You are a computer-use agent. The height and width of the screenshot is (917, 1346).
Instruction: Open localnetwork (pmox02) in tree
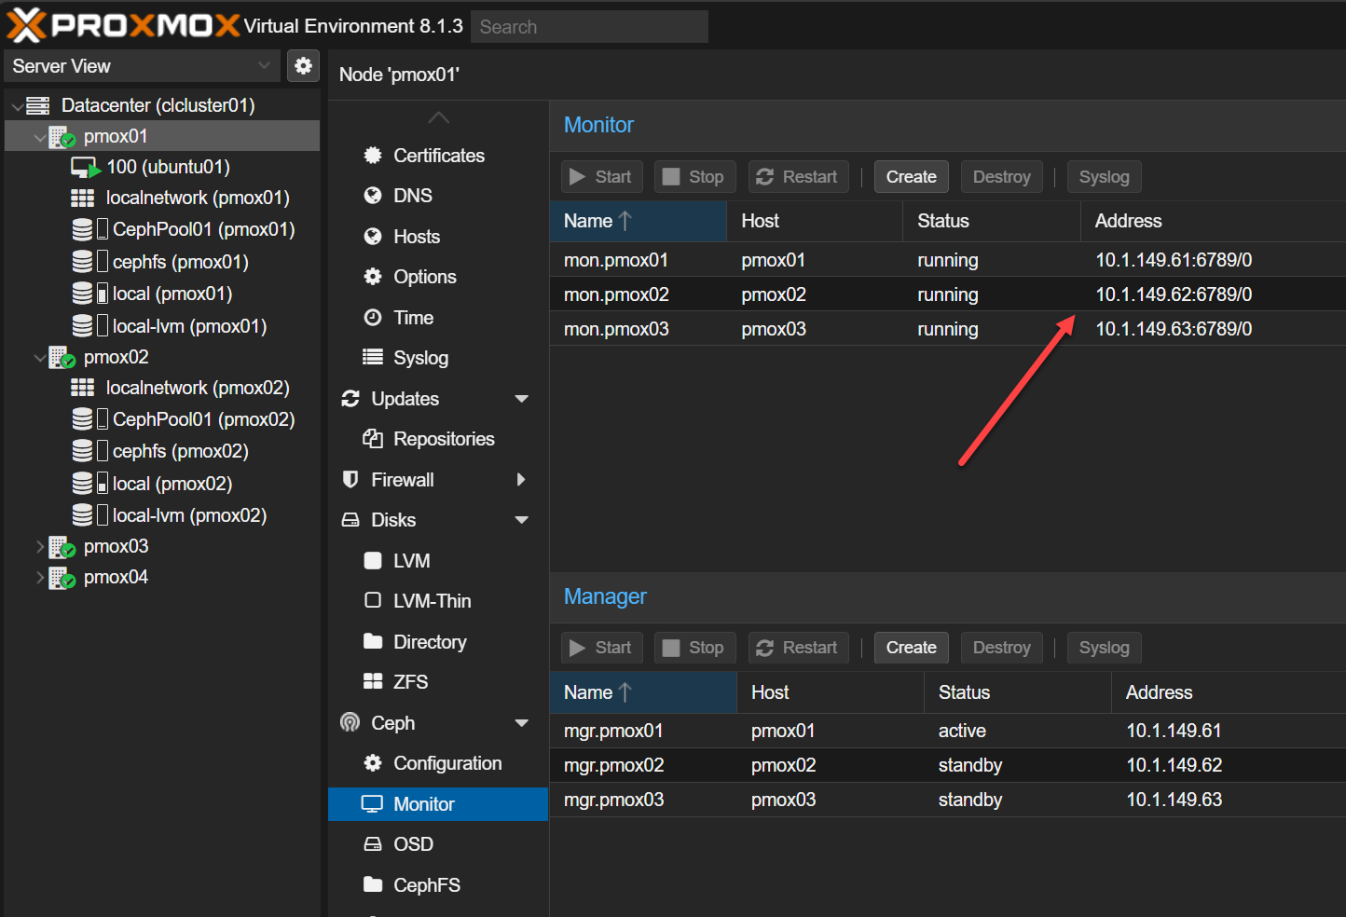pyautogui.click(x=197, y=388)
